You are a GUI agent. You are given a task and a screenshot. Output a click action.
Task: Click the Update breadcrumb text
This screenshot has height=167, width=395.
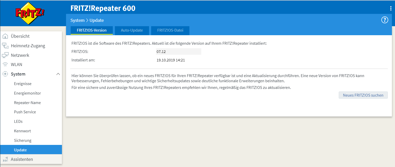pos(97,20)
